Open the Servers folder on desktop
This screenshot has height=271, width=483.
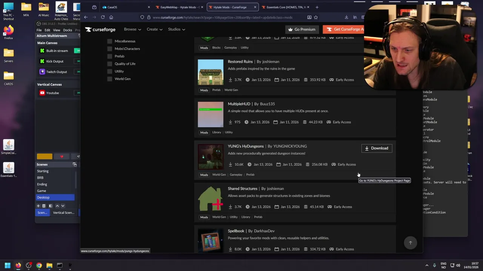coord(8,55)
